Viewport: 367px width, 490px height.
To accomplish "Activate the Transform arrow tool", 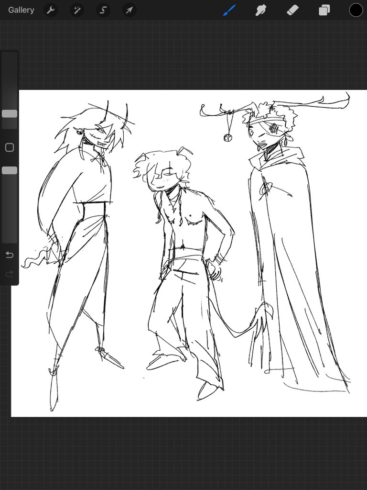I will [129, 11].
